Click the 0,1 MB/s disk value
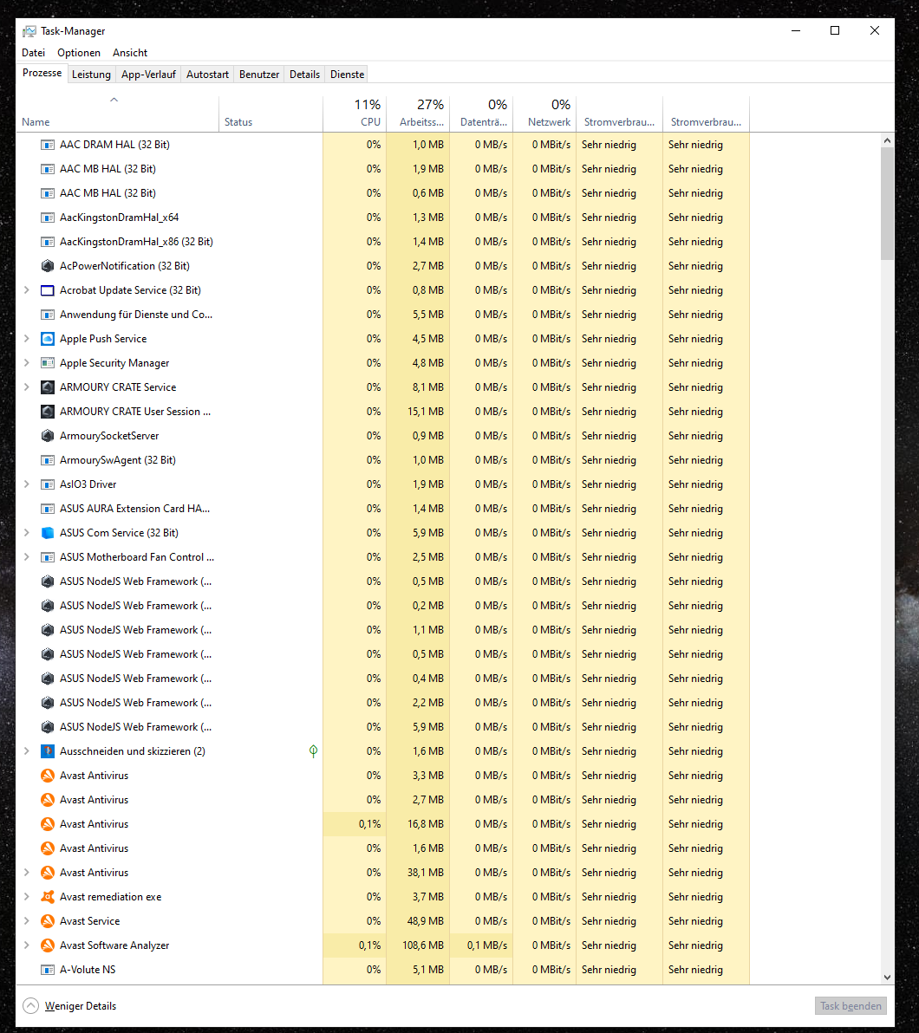The width and height of the screenshot is (919, 1033). pos(487,945)
